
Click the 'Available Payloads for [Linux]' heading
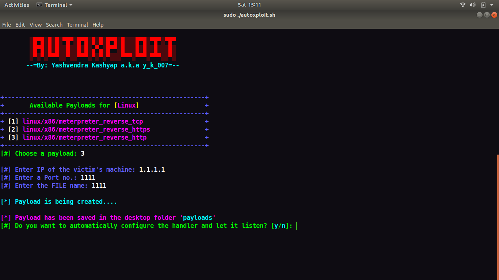pyautogui.click(x=84, y=105)
